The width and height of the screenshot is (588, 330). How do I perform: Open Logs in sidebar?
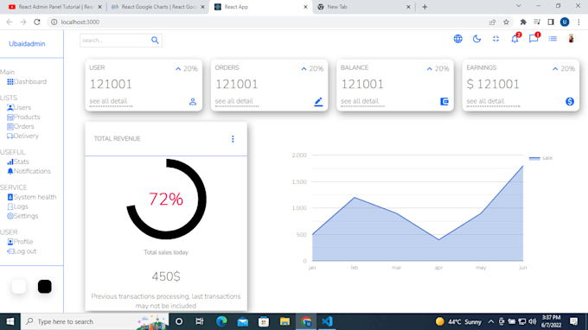click(x=17, y=206)
